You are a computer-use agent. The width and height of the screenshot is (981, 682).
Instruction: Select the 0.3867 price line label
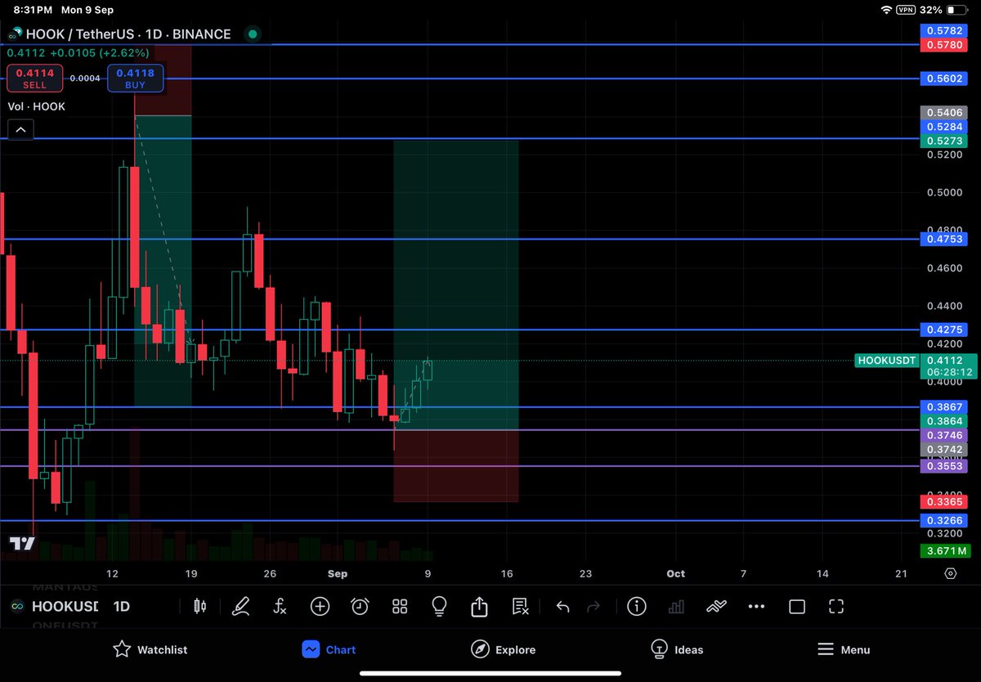point(944,406)
